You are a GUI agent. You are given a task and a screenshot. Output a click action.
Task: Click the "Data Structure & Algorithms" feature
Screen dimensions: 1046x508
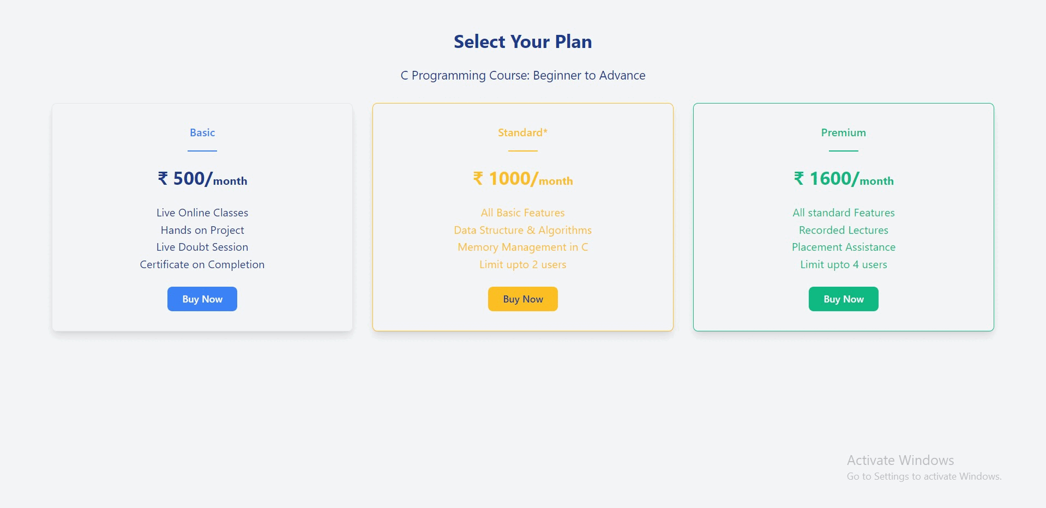tap(522, 230)
